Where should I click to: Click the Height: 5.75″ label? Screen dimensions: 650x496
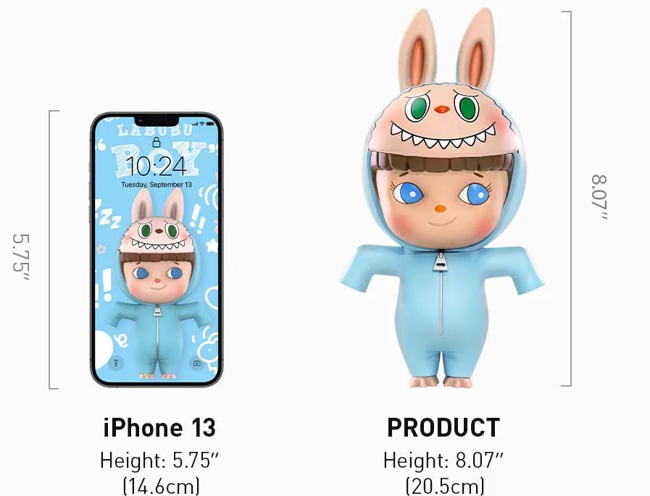(159, 460)
